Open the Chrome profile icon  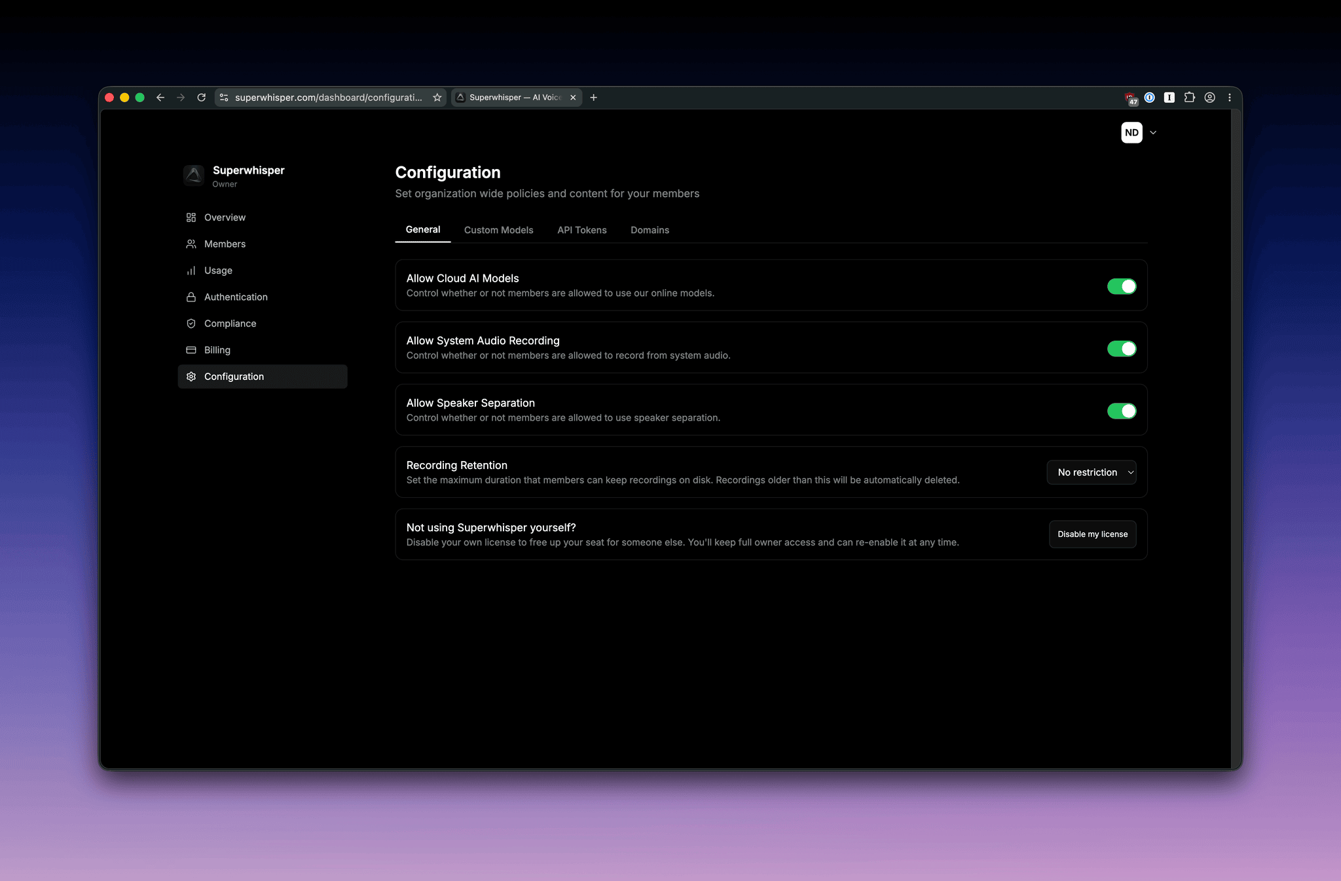click(1210, 98)
